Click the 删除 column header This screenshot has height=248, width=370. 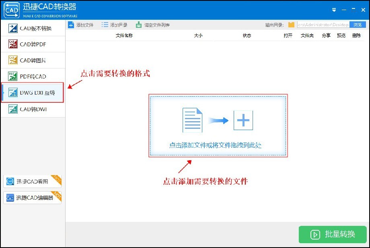[x=357, y=35]
